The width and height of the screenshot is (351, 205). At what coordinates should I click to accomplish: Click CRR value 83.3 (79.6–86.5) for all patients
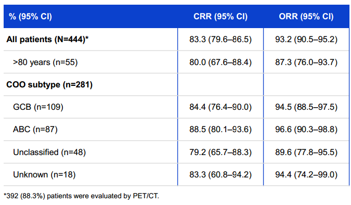tap(220, 40)
